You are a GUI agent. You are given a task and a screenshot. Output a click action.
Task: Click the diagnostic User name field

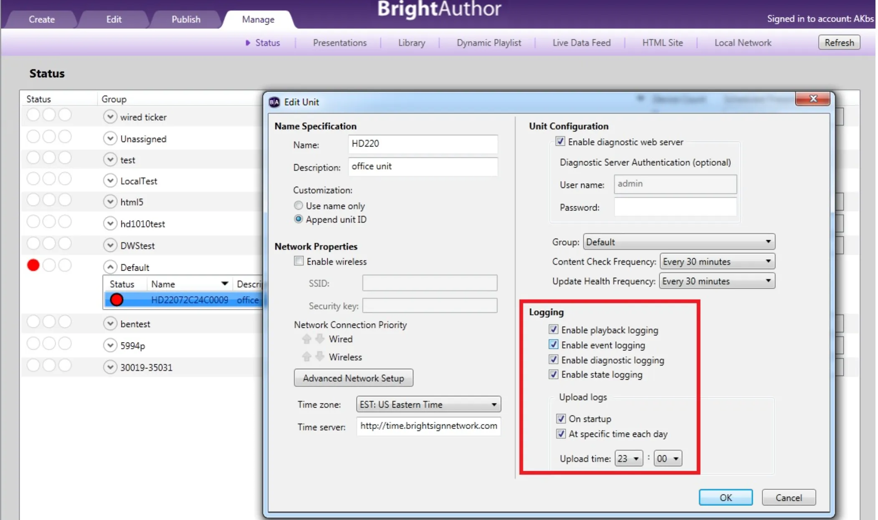coord(675,184)
